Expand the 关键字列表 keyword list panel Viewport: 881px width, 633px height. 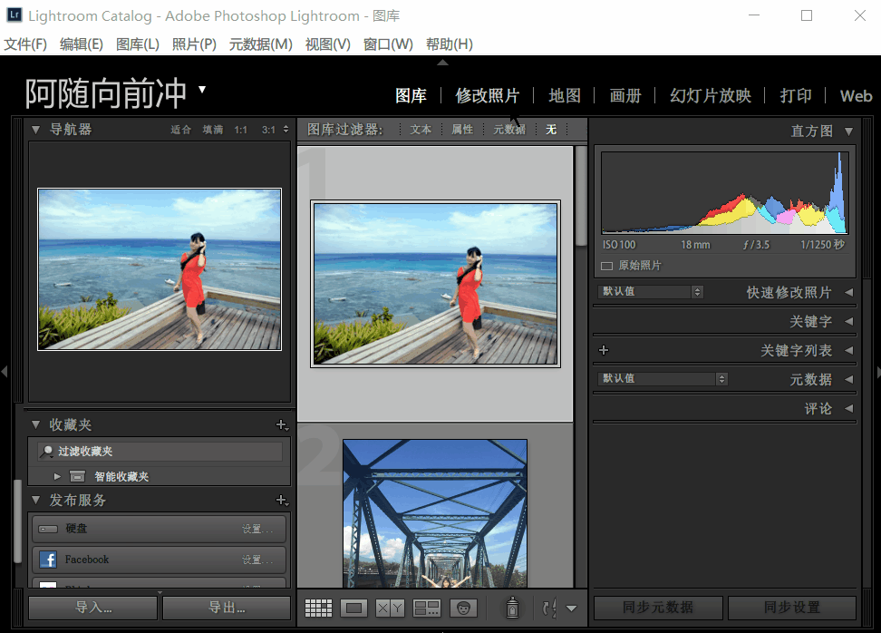coord(849,350)
